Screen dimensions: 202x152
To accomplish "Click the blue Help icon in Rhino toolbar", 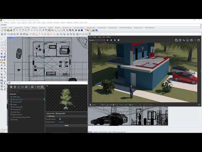I will [96, 30].
